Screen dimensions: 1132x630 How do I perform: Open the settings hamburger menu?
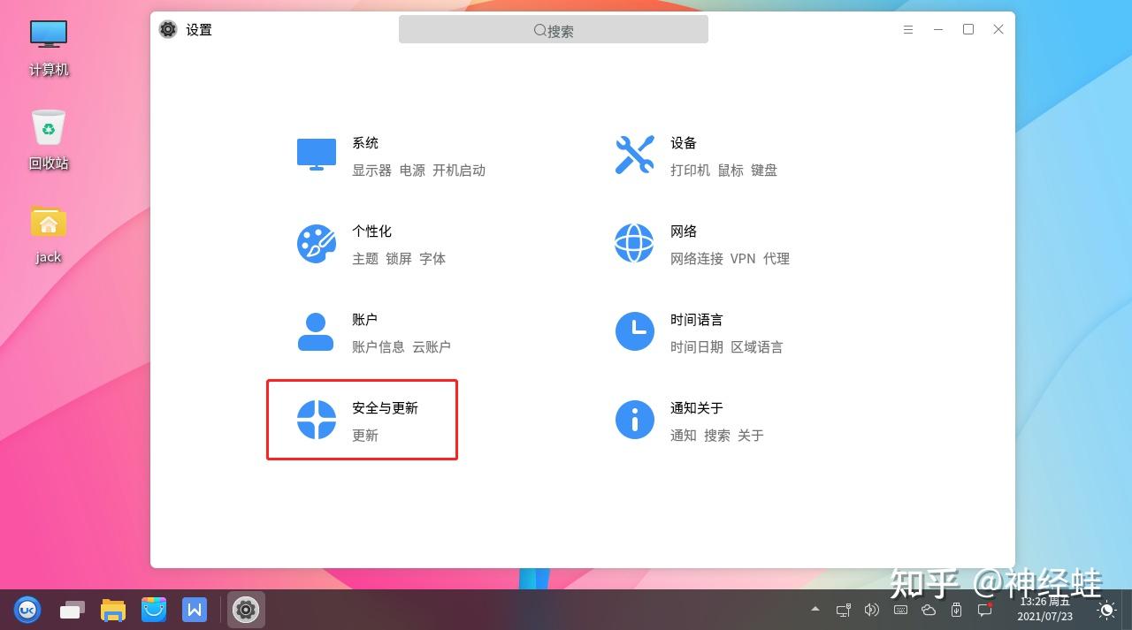click(907, 29)
